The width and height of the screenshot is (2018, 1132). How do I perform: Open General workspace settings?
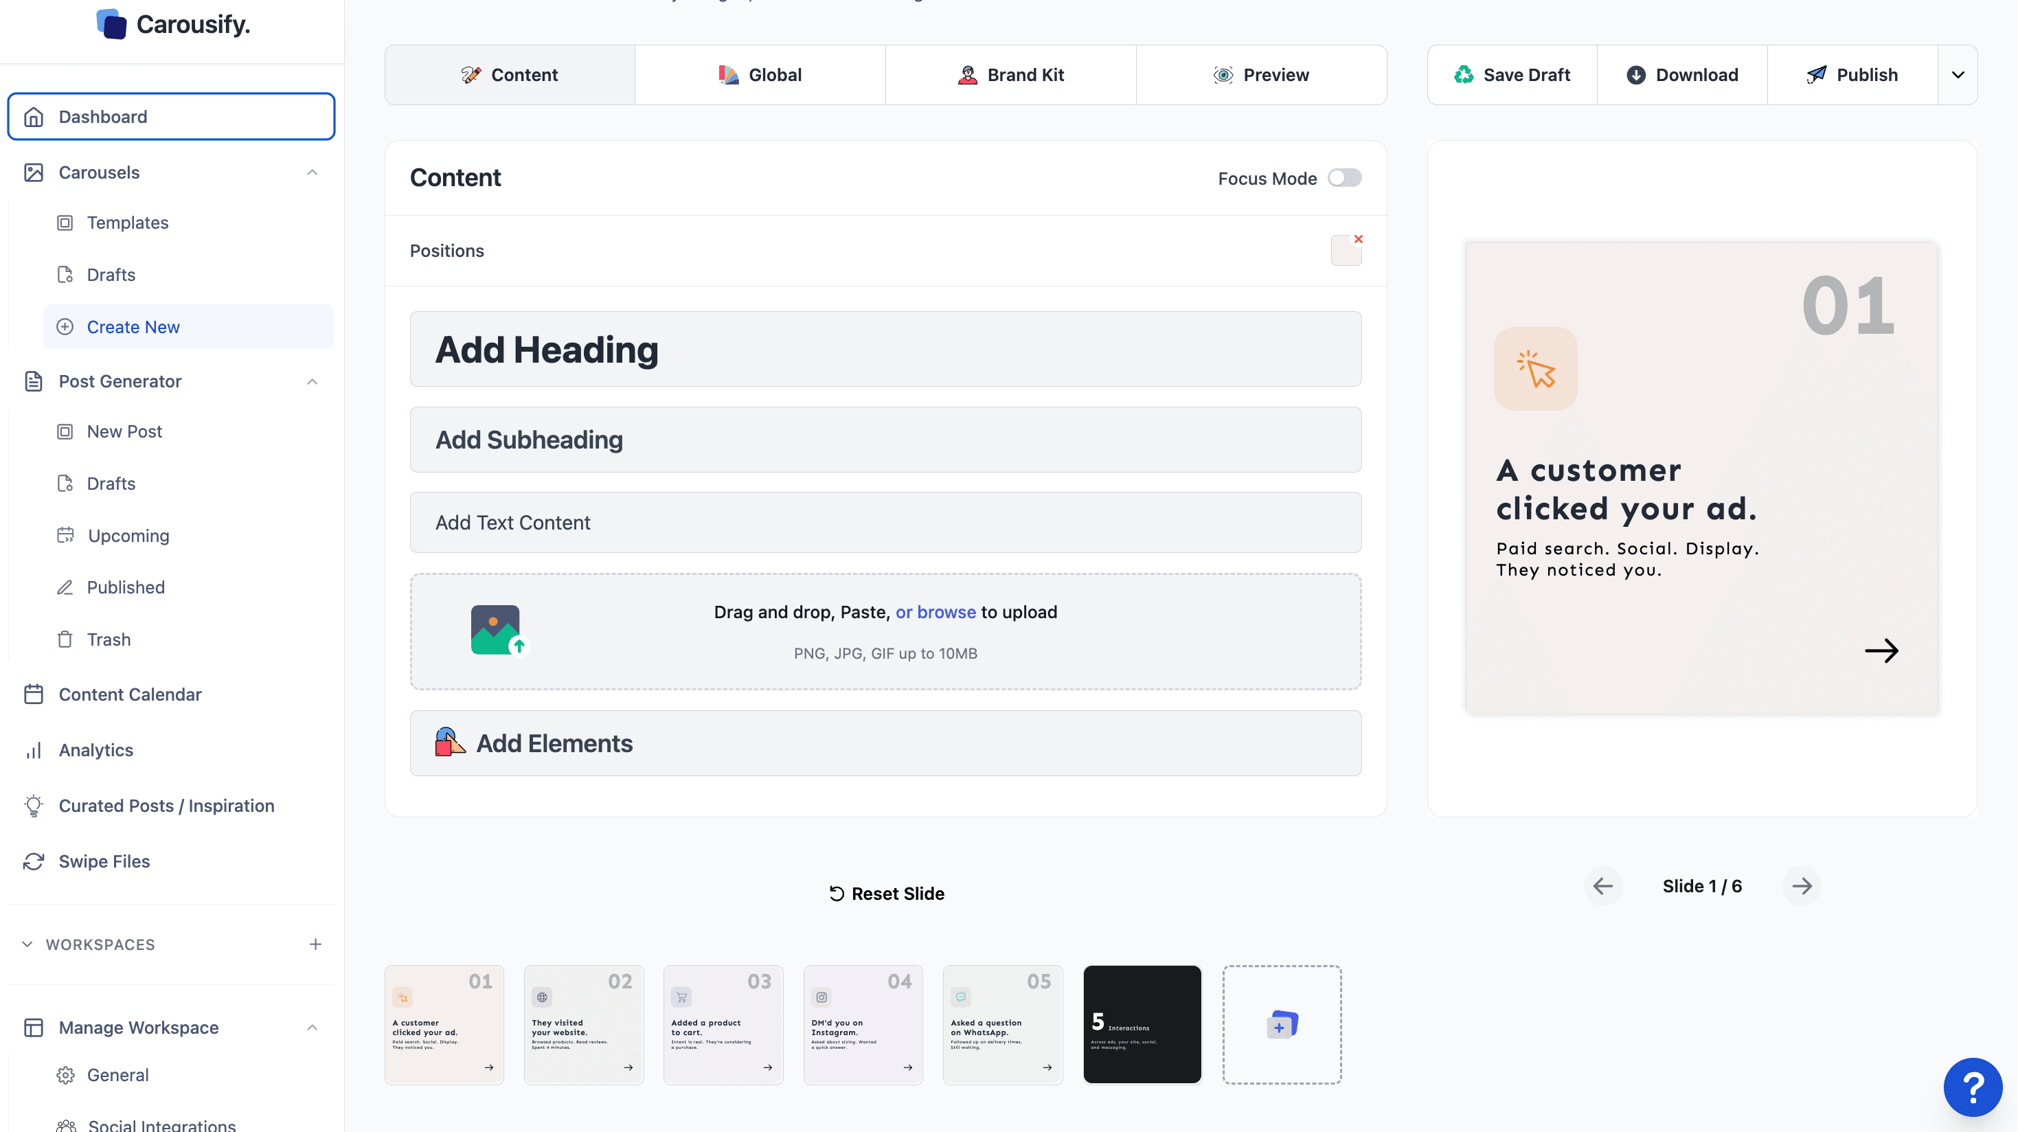(188, 1075)
